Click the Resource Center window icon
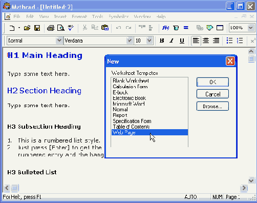The height and width of the screenshot is (203, 257). coord(220,28)
